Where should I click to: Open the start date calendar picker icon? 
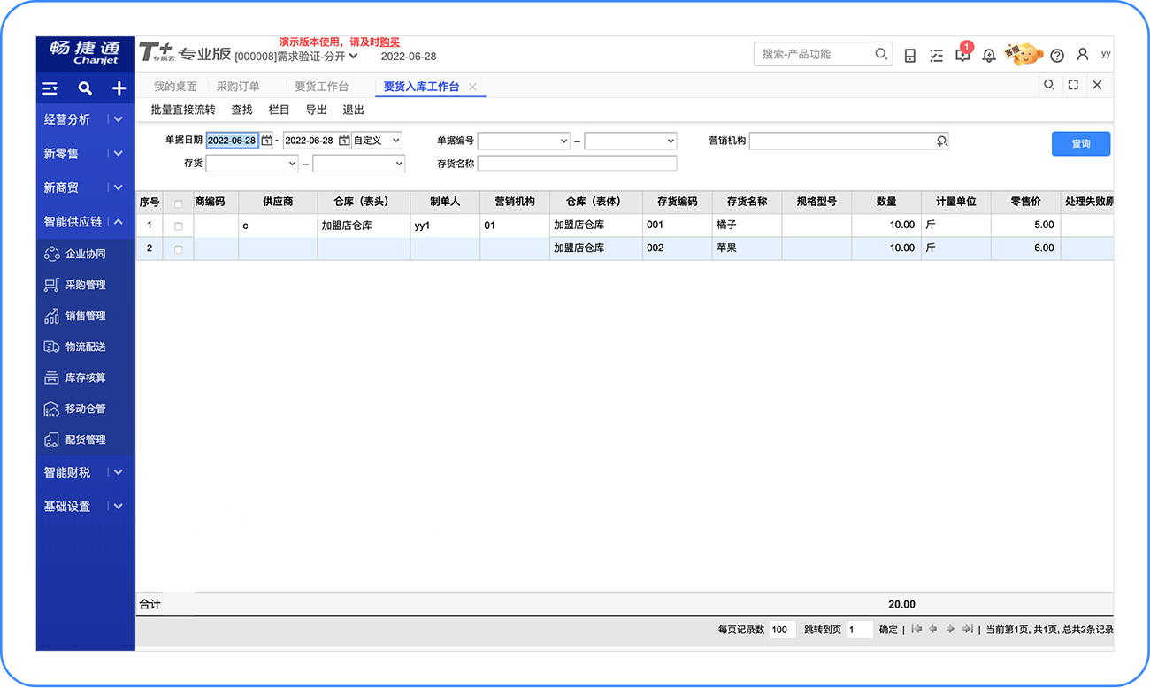click(x=266, y=141)
